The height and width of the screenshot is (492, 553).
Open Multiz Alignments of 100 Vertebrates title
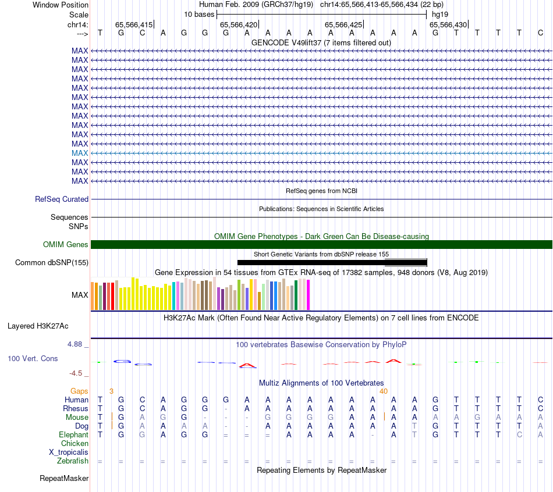[321, 383]
